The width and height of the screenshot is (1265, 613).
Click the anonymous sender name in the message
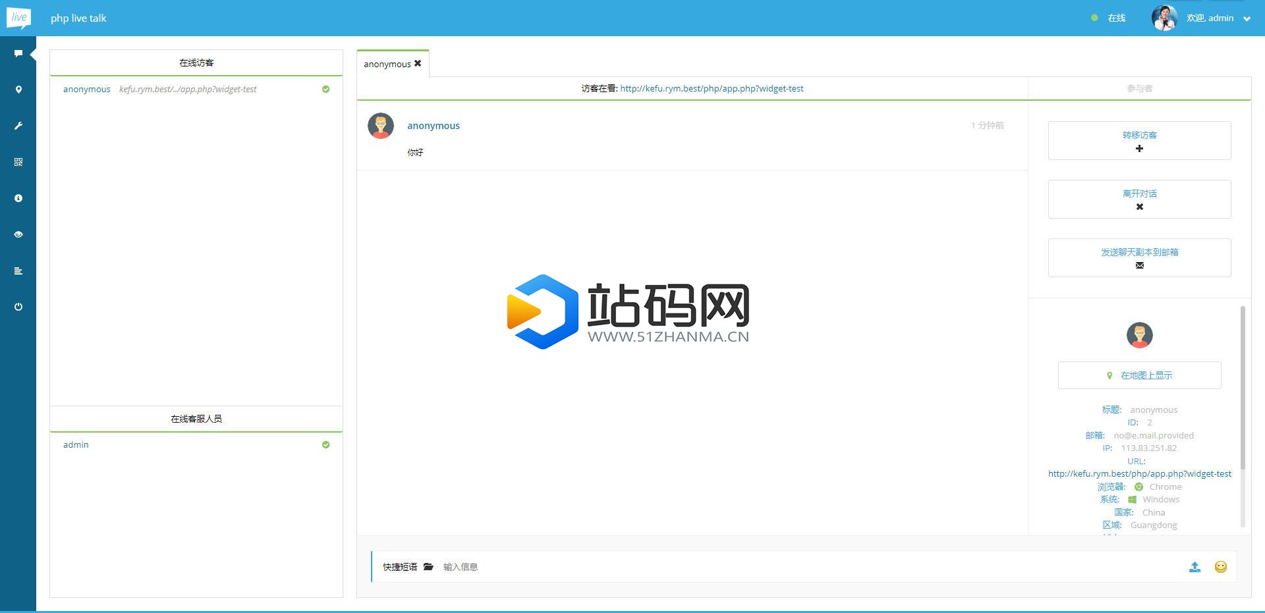pyautogui.click(x=434, y=126)
